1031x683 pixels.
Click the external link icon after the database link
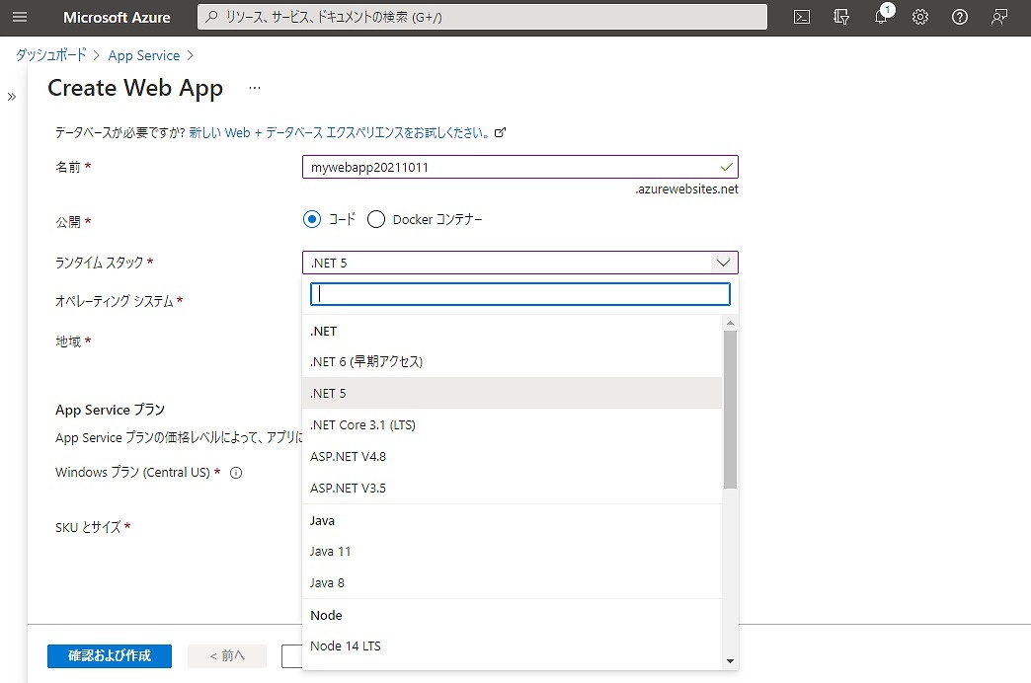[x=500, y=132]
